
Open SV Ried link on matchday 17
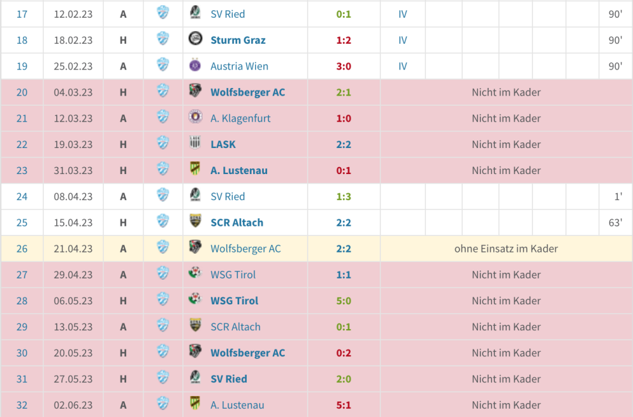[x=228, y=14]
